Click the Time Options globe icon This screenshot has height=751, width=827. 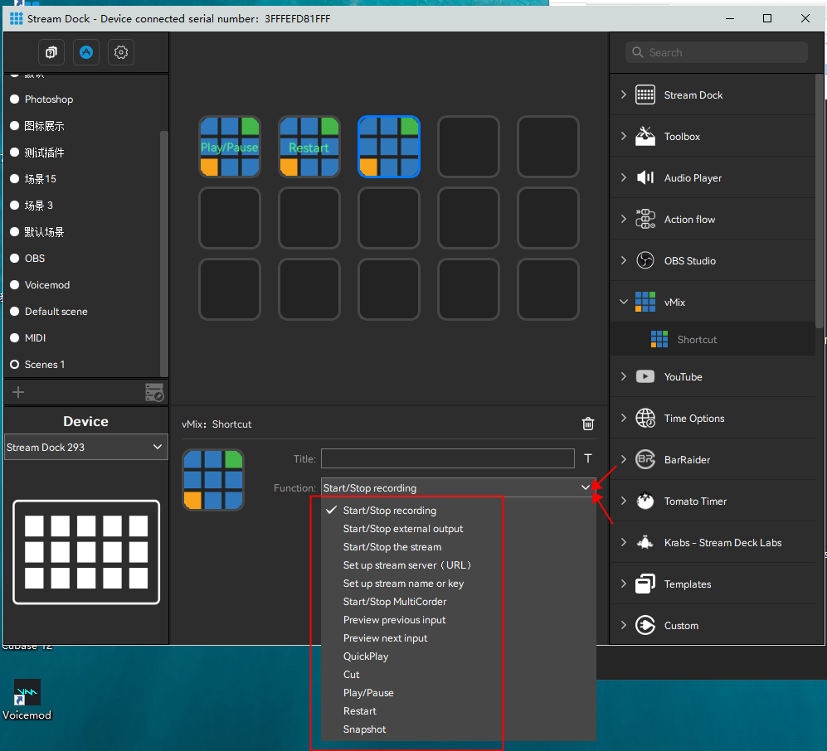[x=645, y=418]
